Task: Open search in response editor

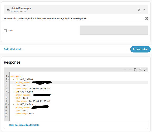Action: [140, 70]
